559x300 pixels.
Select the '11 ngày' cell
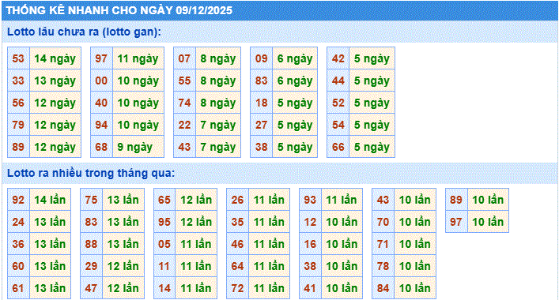(138, 58)
